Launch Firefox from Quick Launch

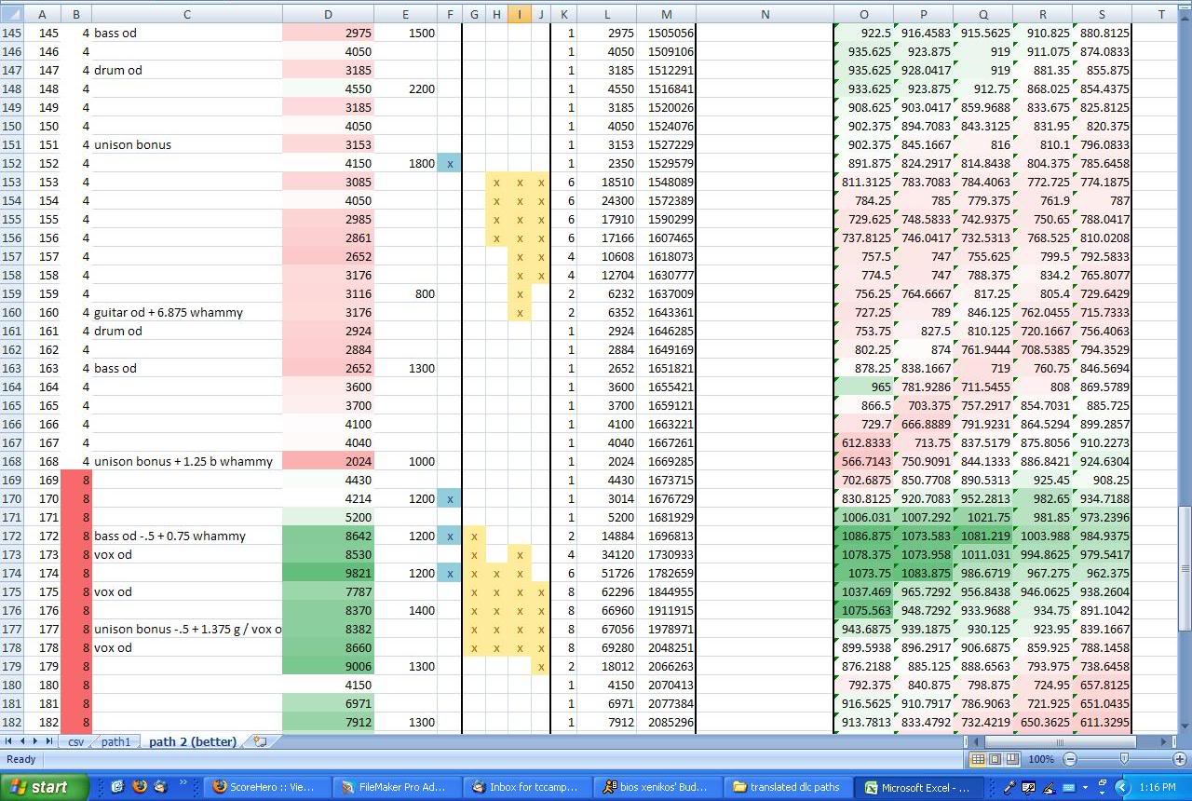point(139,786)
